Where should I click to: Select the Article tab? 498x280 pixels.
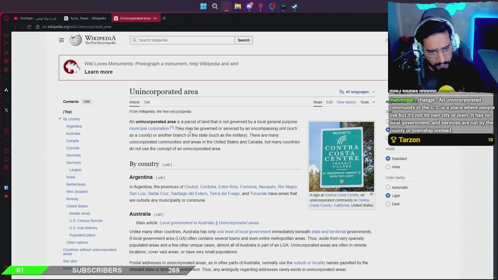[134, 102]
